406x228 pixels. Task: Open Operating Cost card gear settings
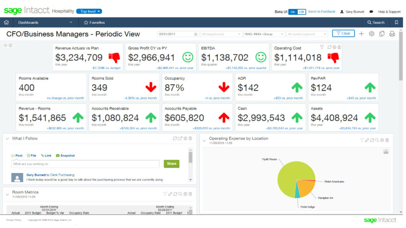tap(335, 47)
